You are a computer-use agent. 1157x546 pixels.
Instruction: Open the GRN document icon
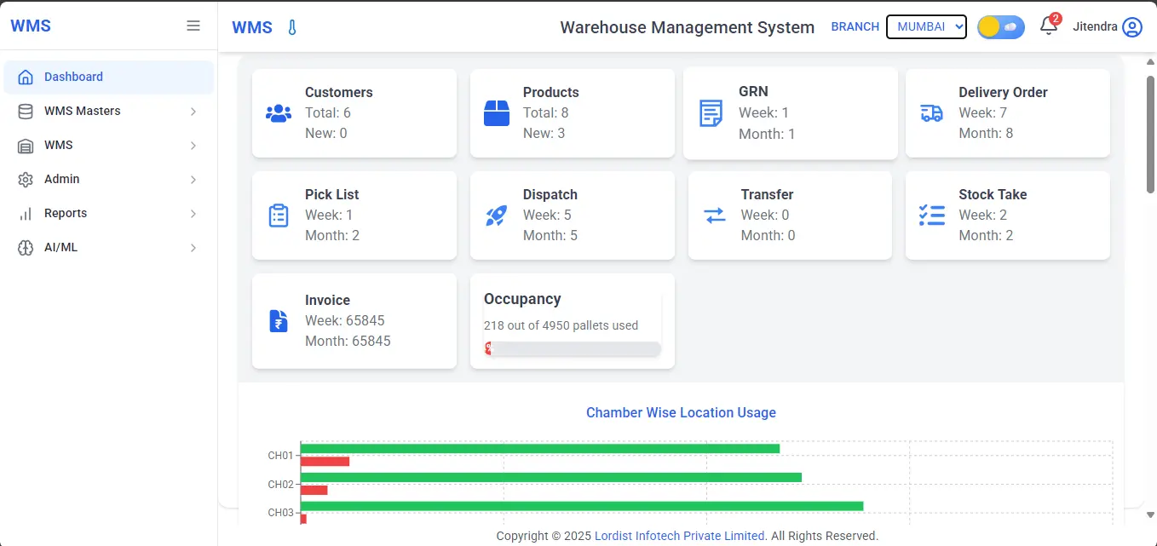(x=713, y=112)
